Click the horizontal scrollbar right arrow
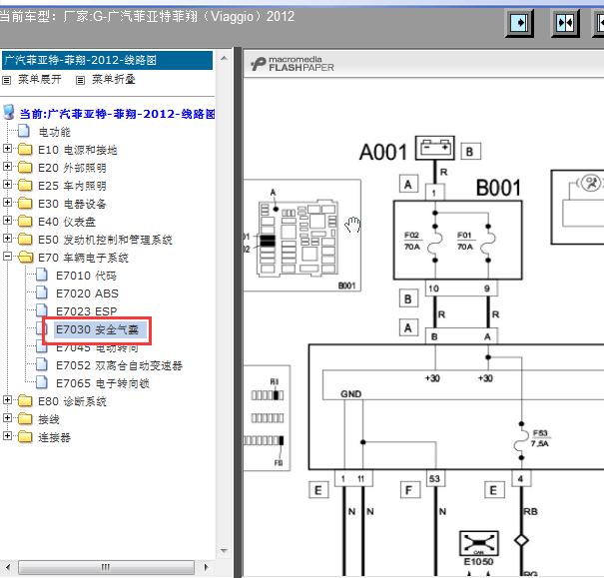The width and height of the screenshot is (604, 578). 206,567
